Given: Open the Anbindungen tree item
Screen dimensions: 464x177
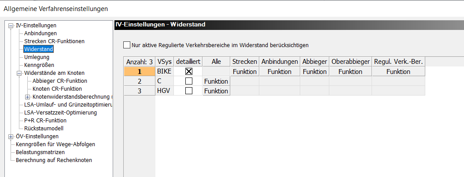Looking at the screenshot, I should coord(40,33).
